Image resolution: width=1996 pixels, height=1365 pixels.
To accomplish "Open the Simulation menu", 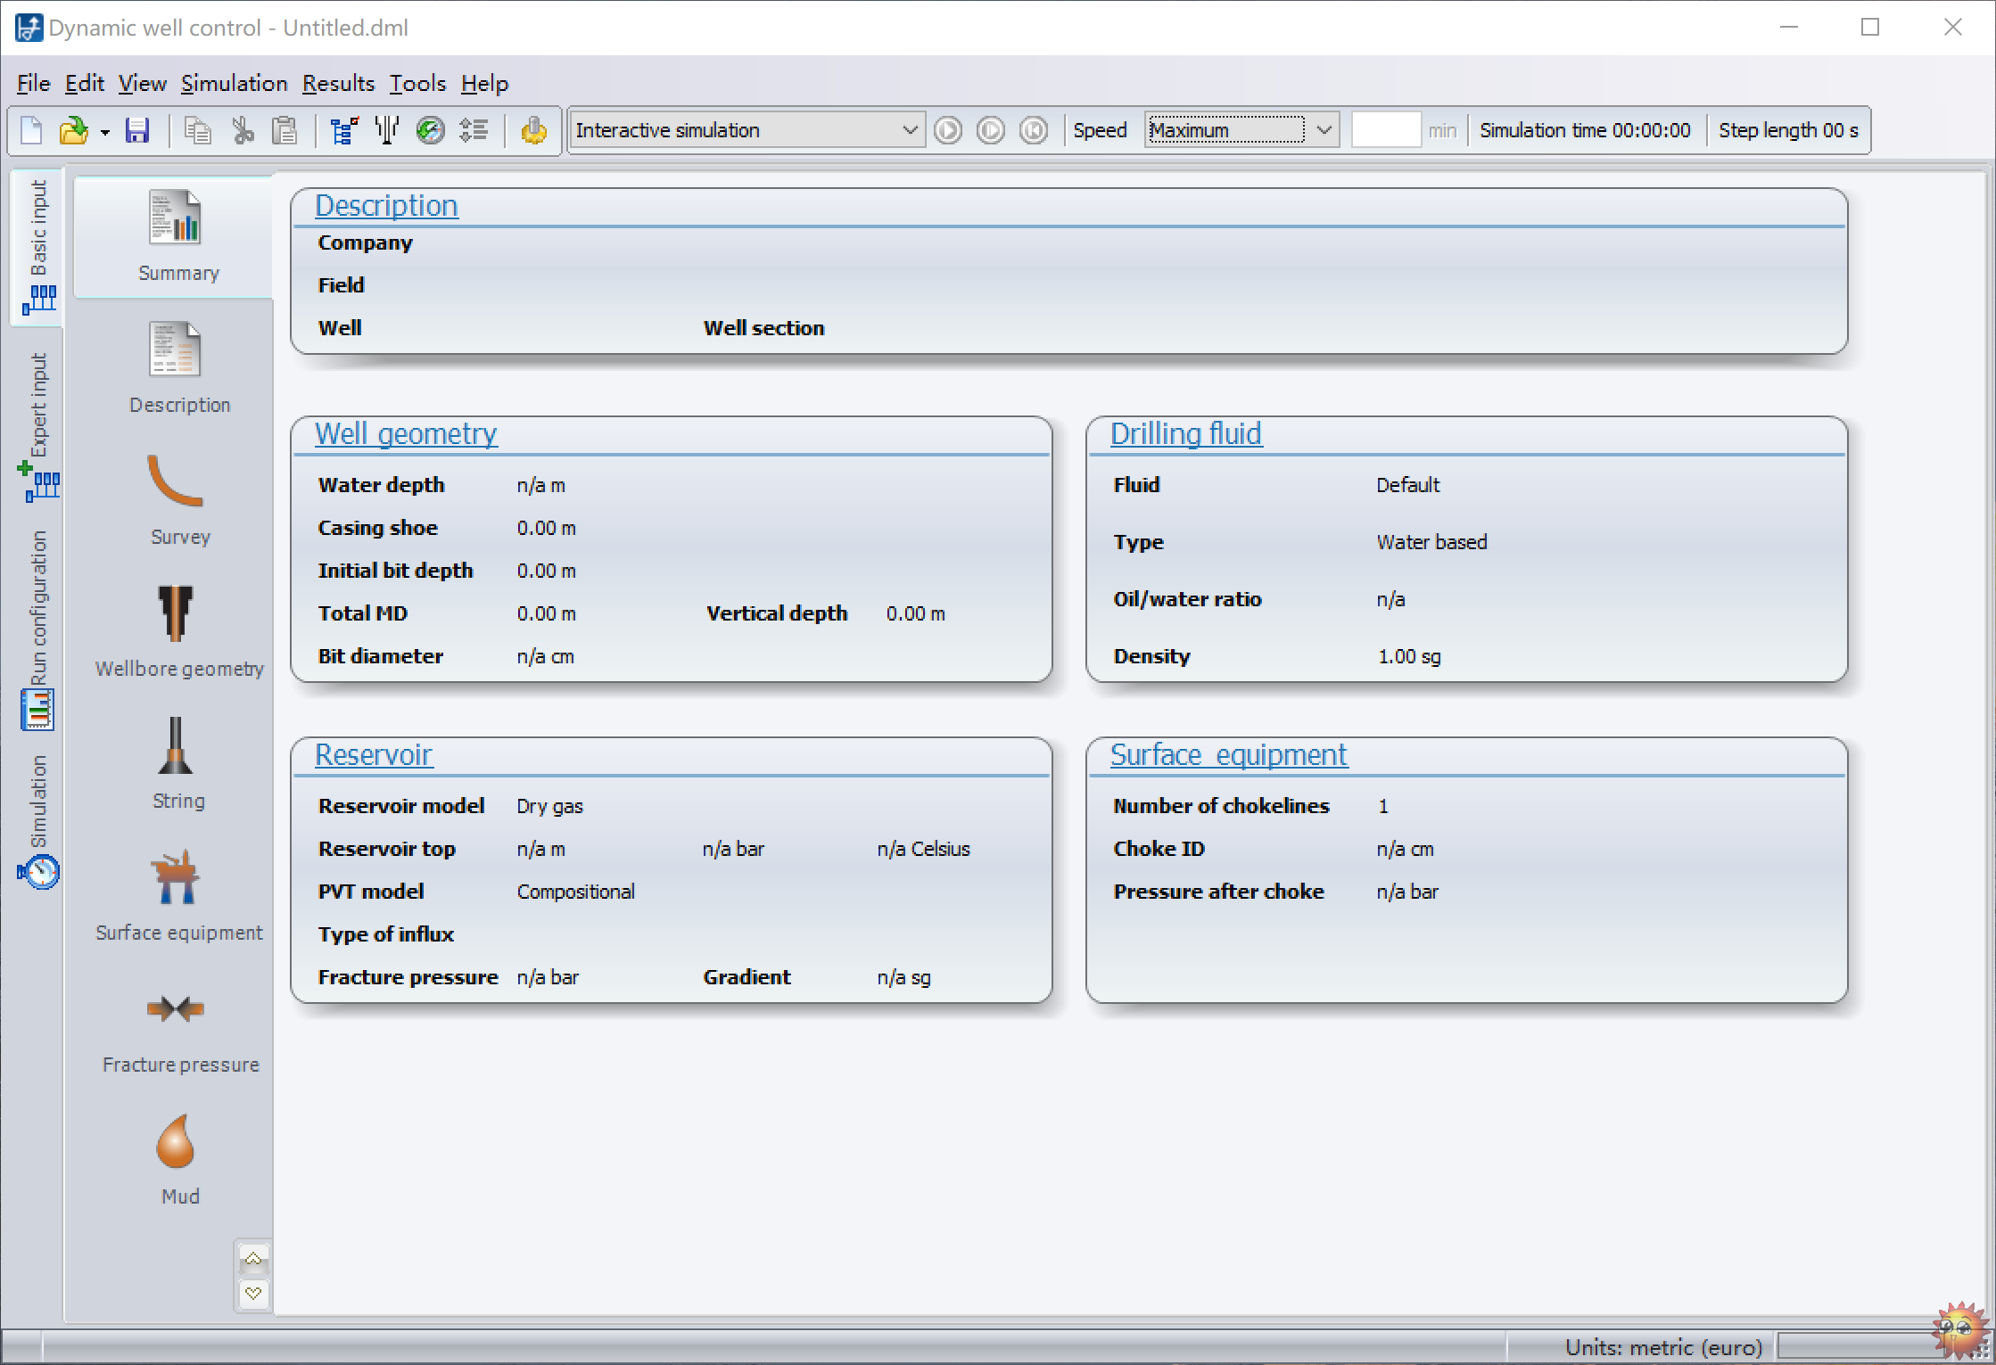I will pos(235,83).
